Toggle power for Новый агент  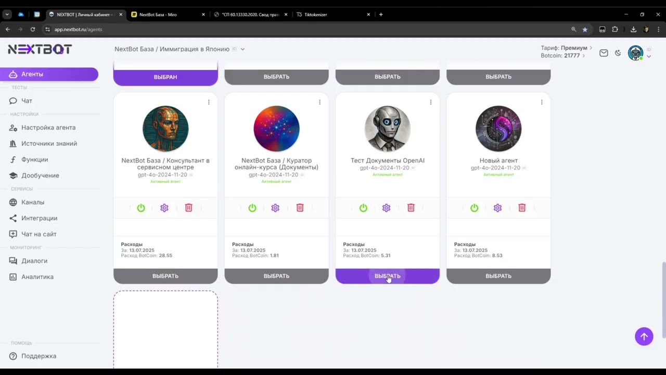click(474, 208)
